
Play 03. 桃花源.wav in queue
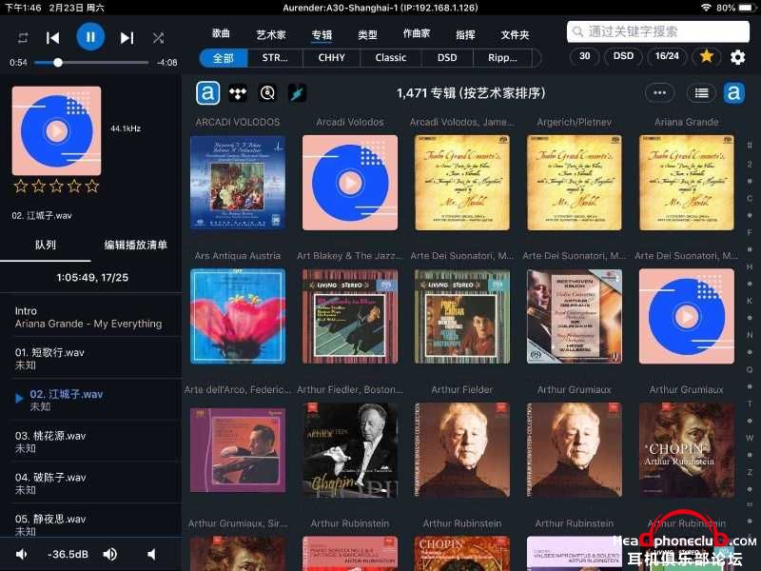[x=91, y=442]
